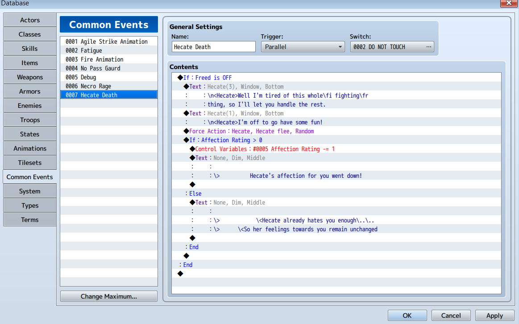Screen dimensions: 519x324
Task: Open the Skills tab
Action: (30, 49)
